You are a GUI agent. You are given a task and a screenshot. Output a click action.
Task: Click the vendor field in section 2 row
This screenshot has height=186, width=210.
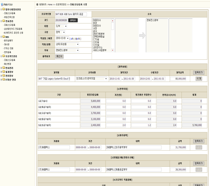click(x=54, y=147)
